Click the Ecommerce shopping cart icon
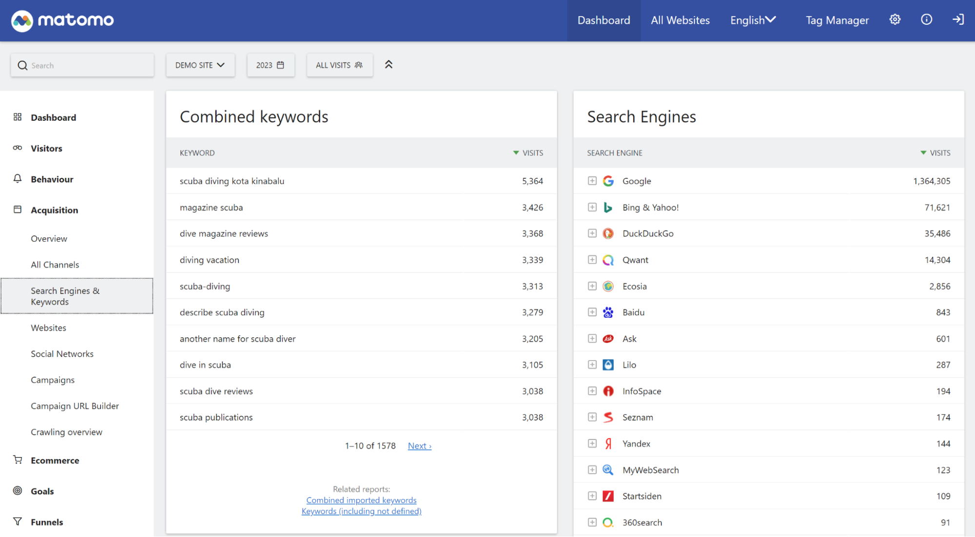Image resolution: width=975 pixels, height=537 pixels. [x=18, y=460]
